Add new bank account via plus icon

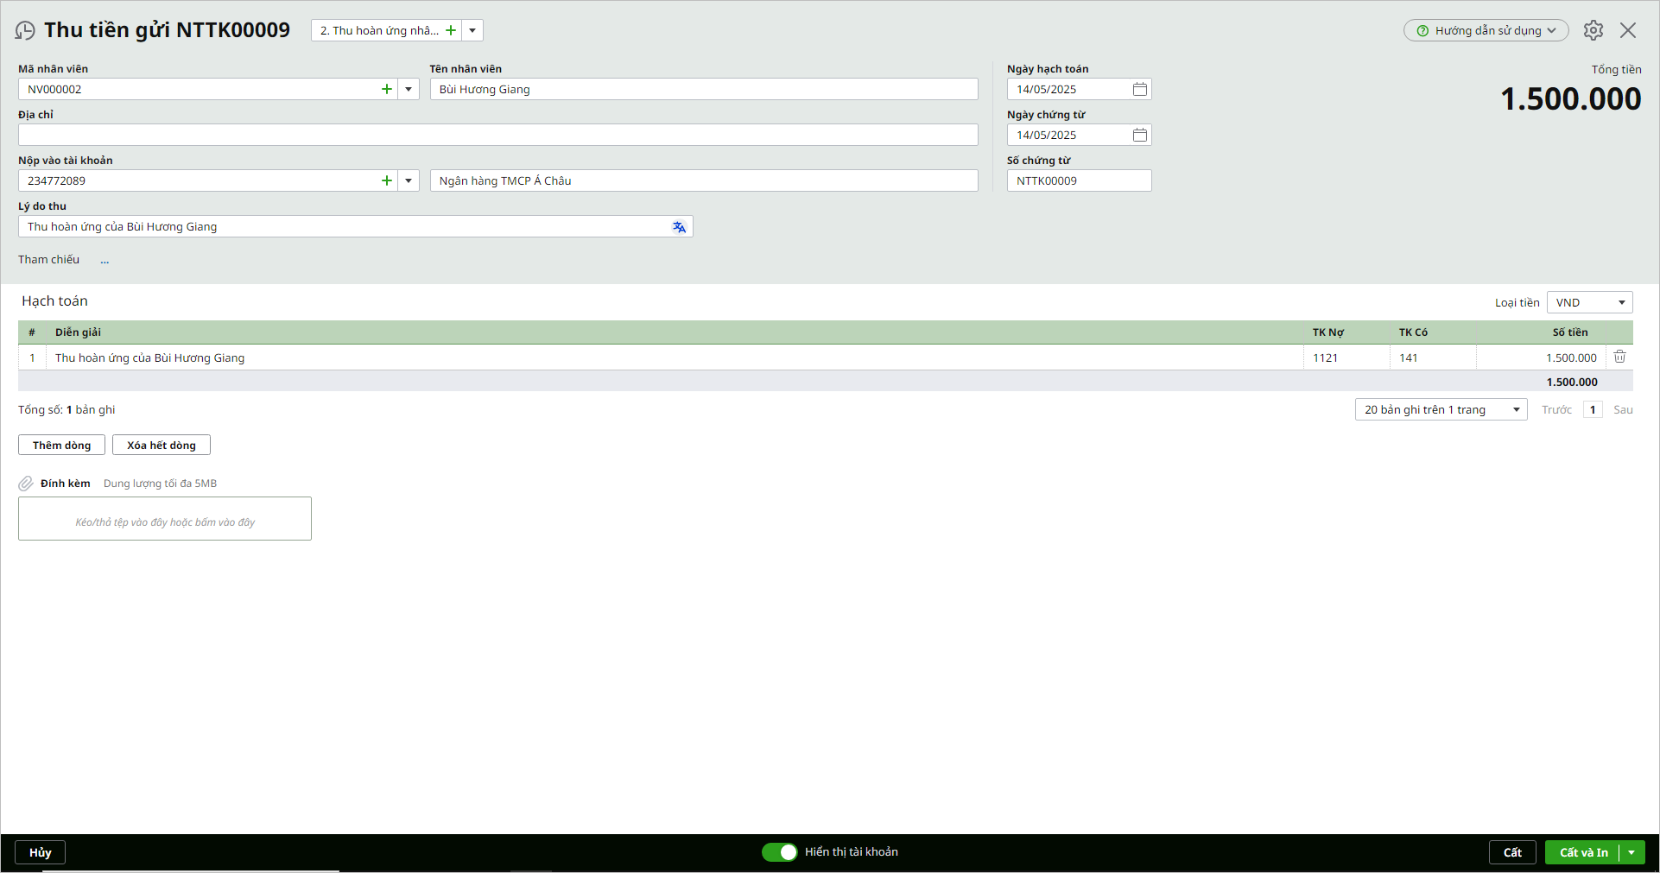387,180
